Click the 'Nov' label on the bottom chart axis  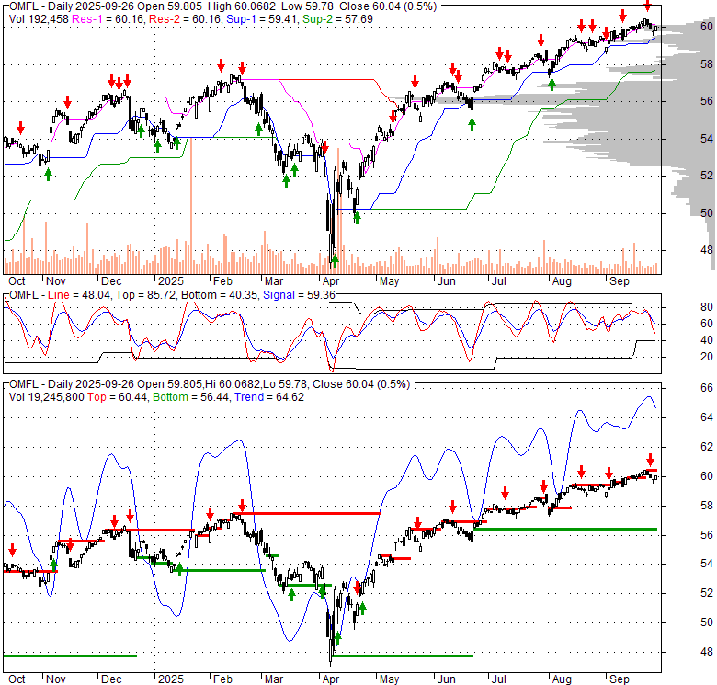tap(56, 679)
